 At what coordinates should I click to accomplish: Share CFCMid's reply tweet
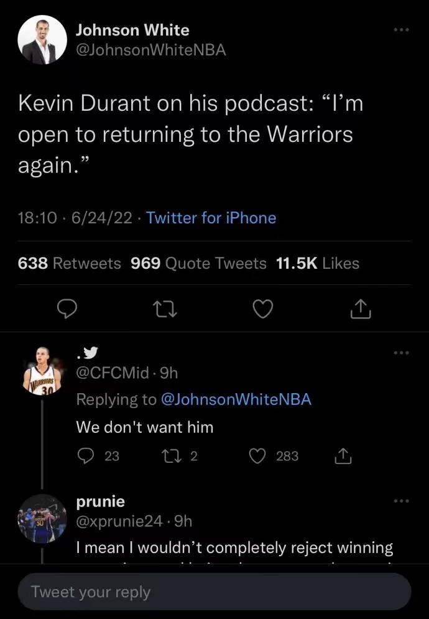343,456
